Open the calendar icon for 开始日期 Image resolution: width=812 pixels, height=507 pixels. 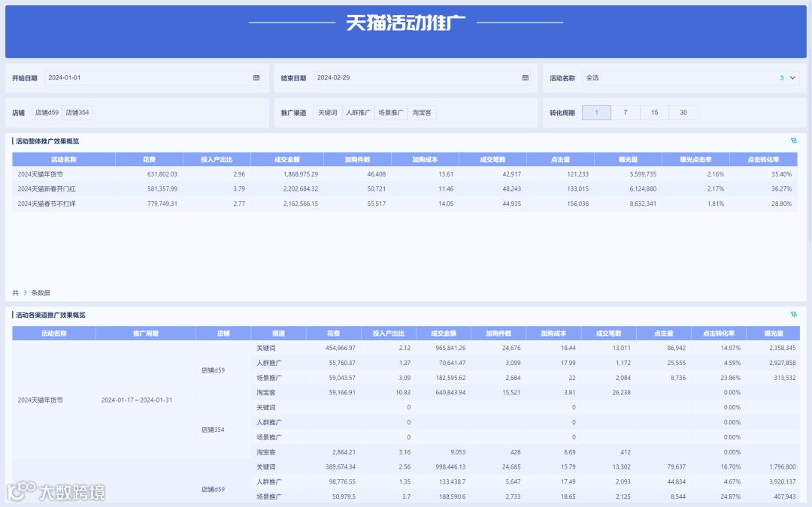coord(256,77)
